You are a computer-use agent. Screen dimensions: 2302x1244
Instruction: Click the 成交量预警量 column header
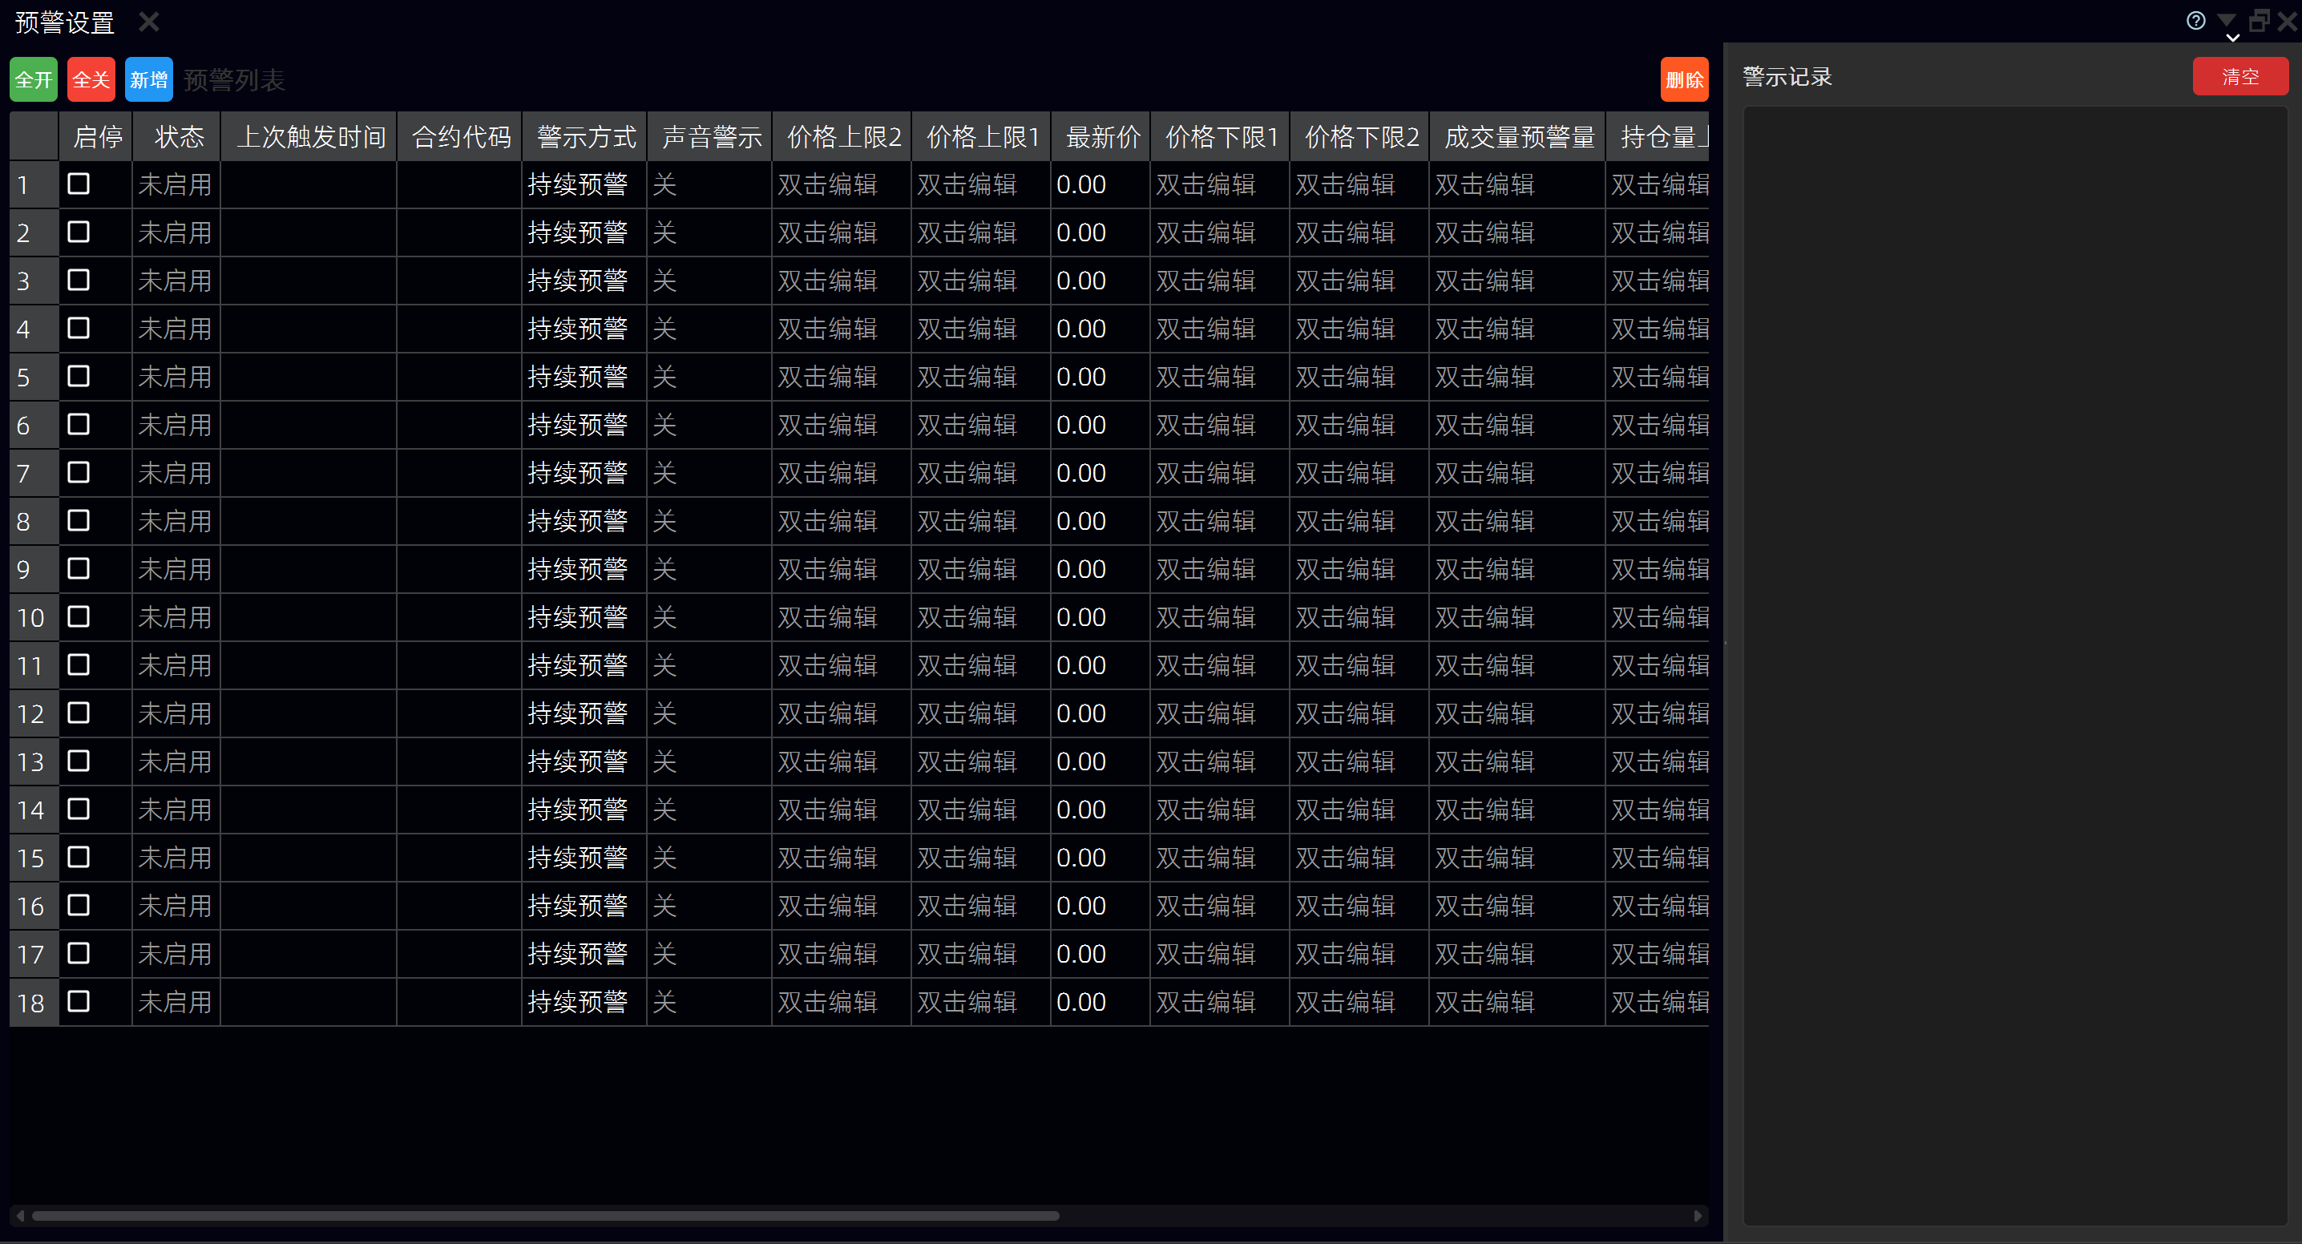(x=1518, y=137)
